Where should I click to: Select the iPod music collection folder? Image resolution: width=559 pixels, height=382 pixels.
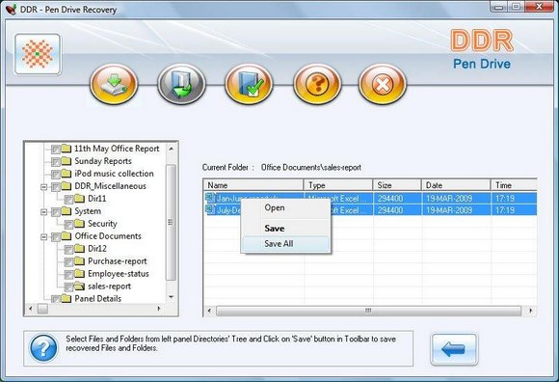(x=114, y=174)
